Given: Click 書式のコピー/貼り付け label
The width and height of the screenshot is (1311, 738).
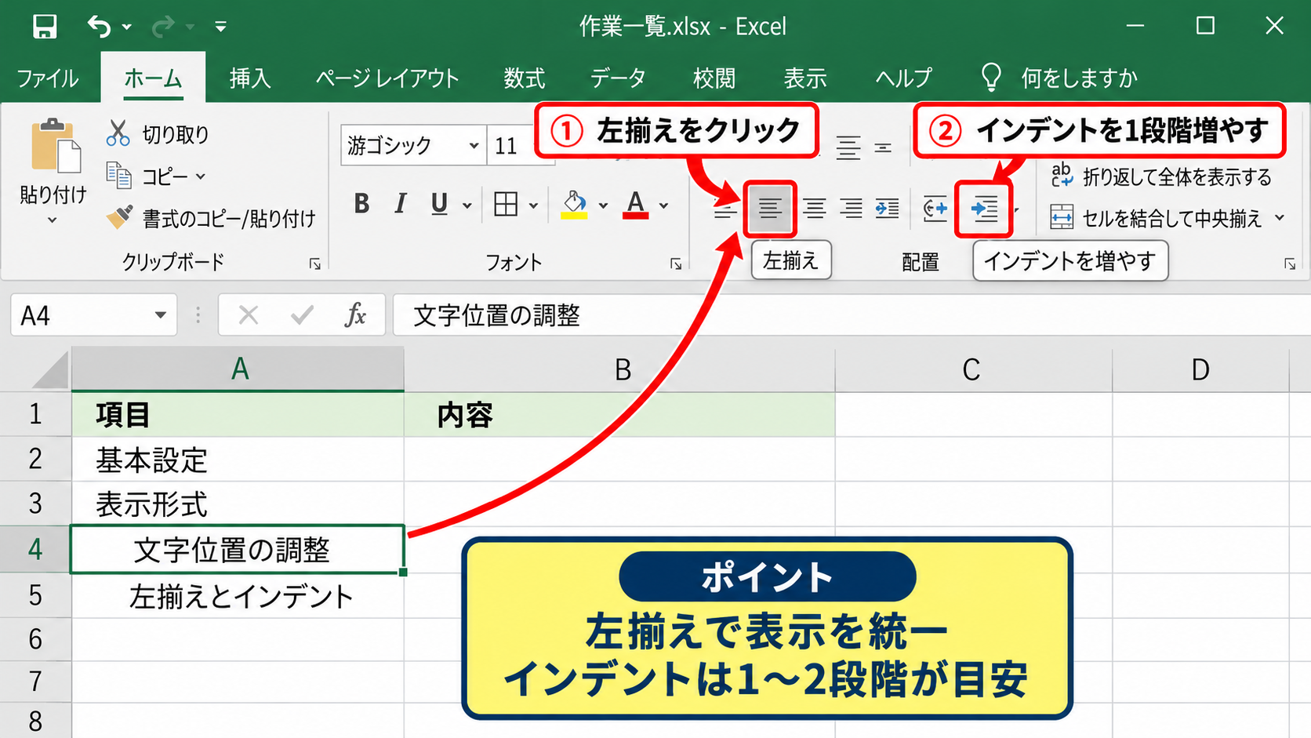Looking at the screenshot, I should [x=229, y=218].
